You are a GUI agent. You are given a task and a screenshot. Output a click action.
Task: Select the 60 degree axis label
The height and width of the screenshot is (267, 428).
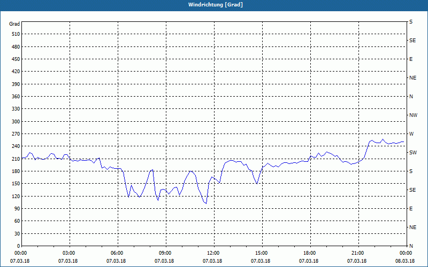(17, 221)
